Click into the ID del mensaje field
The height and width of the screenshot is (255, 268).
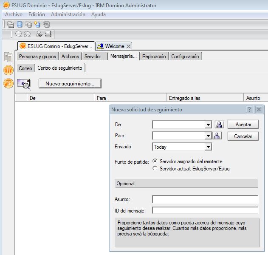[205, 210]
